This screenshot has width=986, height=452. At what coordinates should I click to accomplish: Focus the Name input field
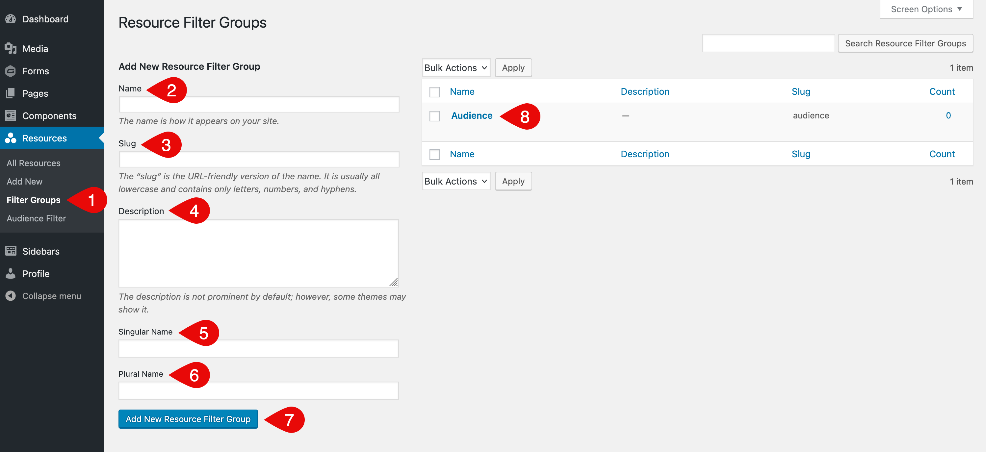tap(259, 104)
